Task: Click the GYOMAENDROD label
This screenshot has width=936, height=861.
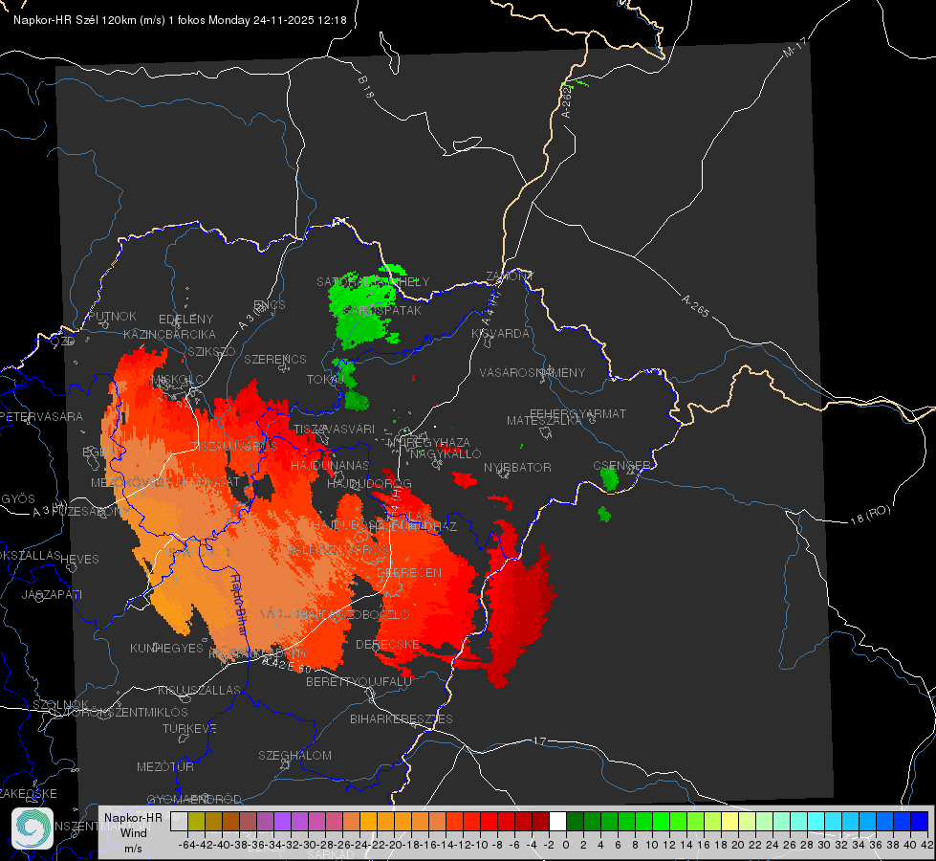Action: coord(194,799)
